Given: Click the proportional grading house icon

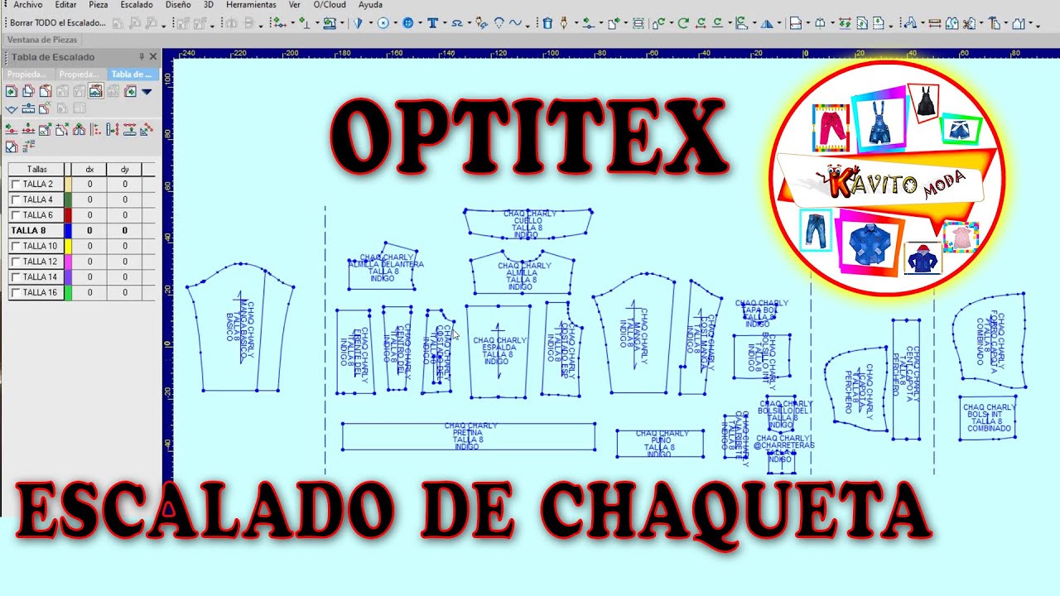Looking at the screenshot, I should coord(79,129).
